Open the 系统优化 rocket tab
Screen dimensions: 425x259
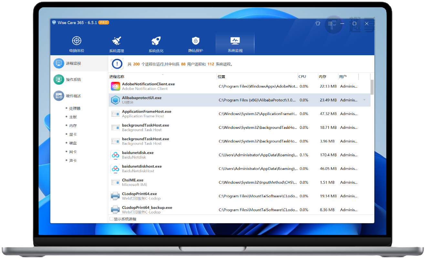[156, 44]
